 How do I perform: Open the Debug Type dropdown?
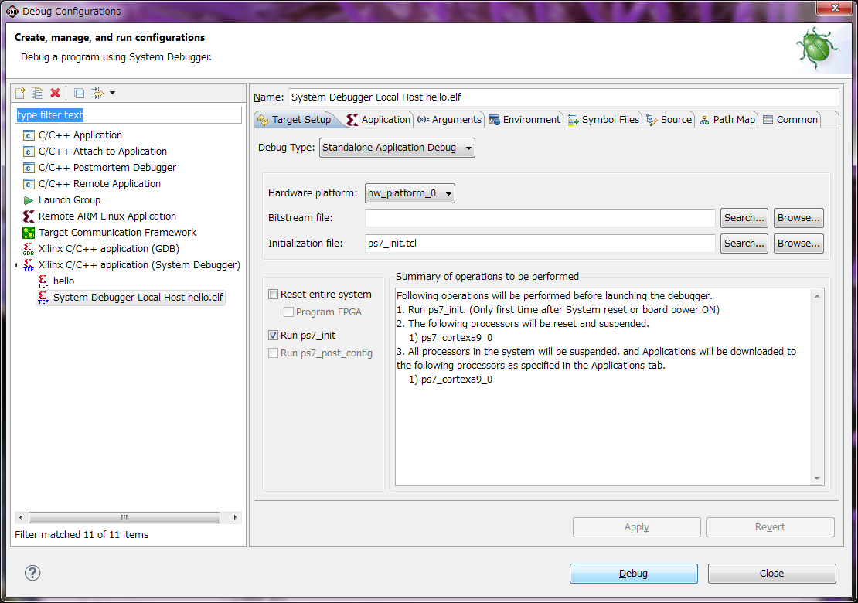pos(397,148)
